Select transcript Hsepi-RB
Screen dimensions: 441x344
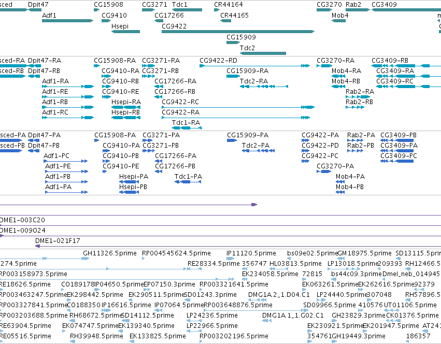coord(126,118)
